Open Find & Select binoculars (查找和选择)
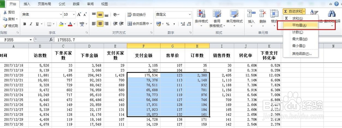342x128 pixels. point(331,18)
